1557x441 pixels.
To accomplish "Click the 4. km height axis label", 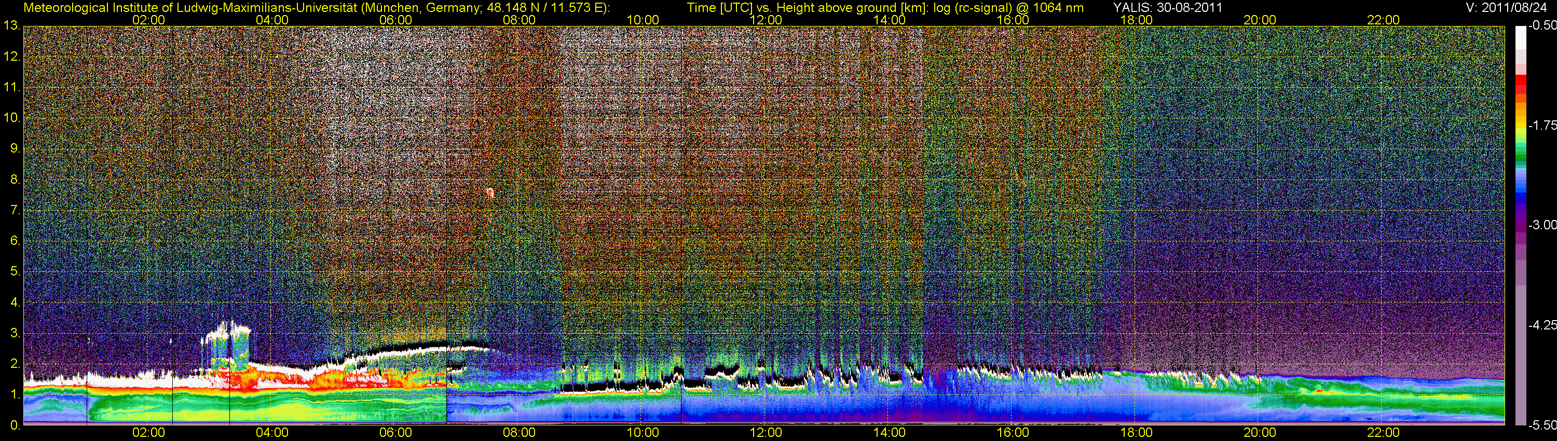I will [15, 302].
